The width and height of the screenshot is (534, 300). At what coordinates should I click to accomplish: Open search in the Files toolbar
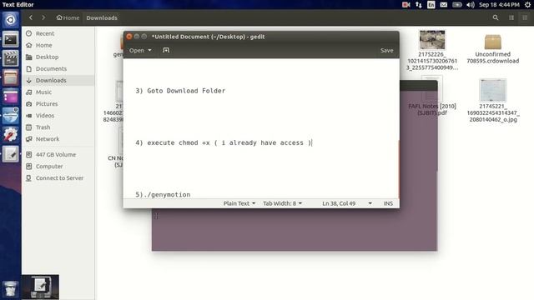[x=496, y=17]
